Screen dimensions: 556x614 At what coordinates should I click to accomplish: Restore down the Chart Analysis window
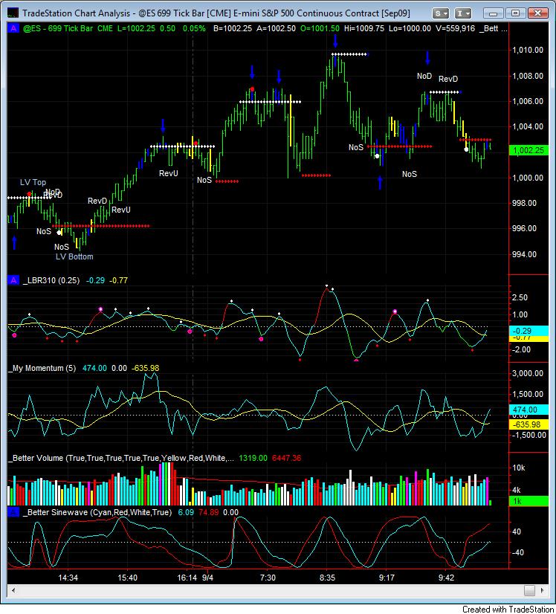(515, 13)
